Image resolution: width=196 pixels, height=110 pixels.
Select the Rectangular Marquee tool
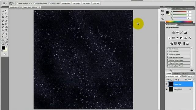(3, 11)
